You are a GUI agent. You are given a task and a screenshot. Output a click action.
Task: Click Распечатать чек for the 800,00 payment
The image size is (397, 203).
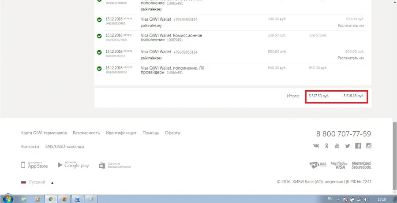(351, 58)
